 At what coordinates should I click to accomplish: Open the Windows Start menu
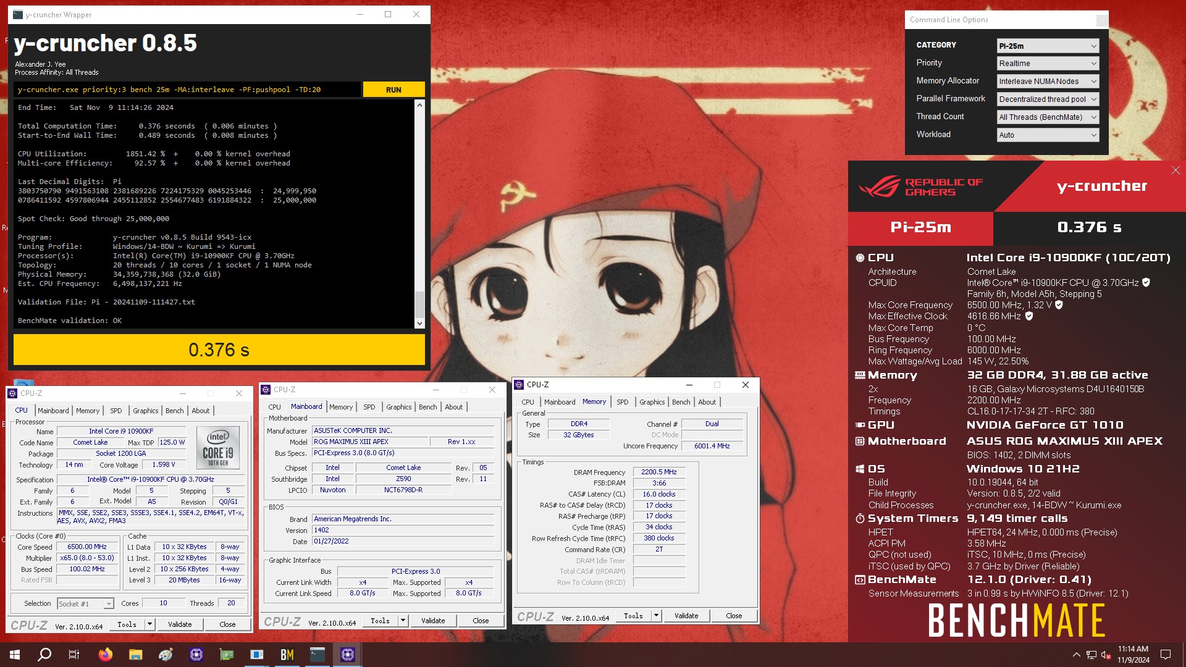(15, 655)
